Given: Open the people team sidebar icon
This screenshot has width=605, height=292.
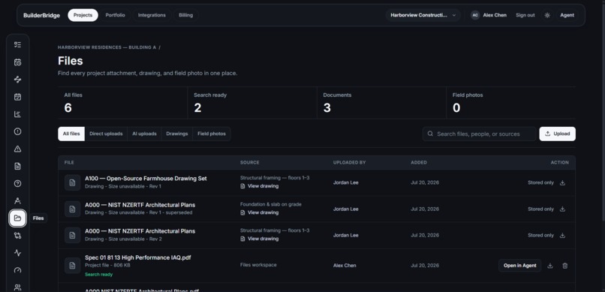Looking at the screenshot, I should click(17, 287).
